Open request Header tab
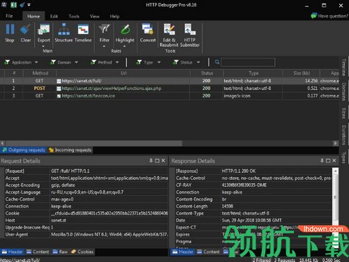Viewport: 349px width, 262px height. pyautogui.click(x=13, y=252)
